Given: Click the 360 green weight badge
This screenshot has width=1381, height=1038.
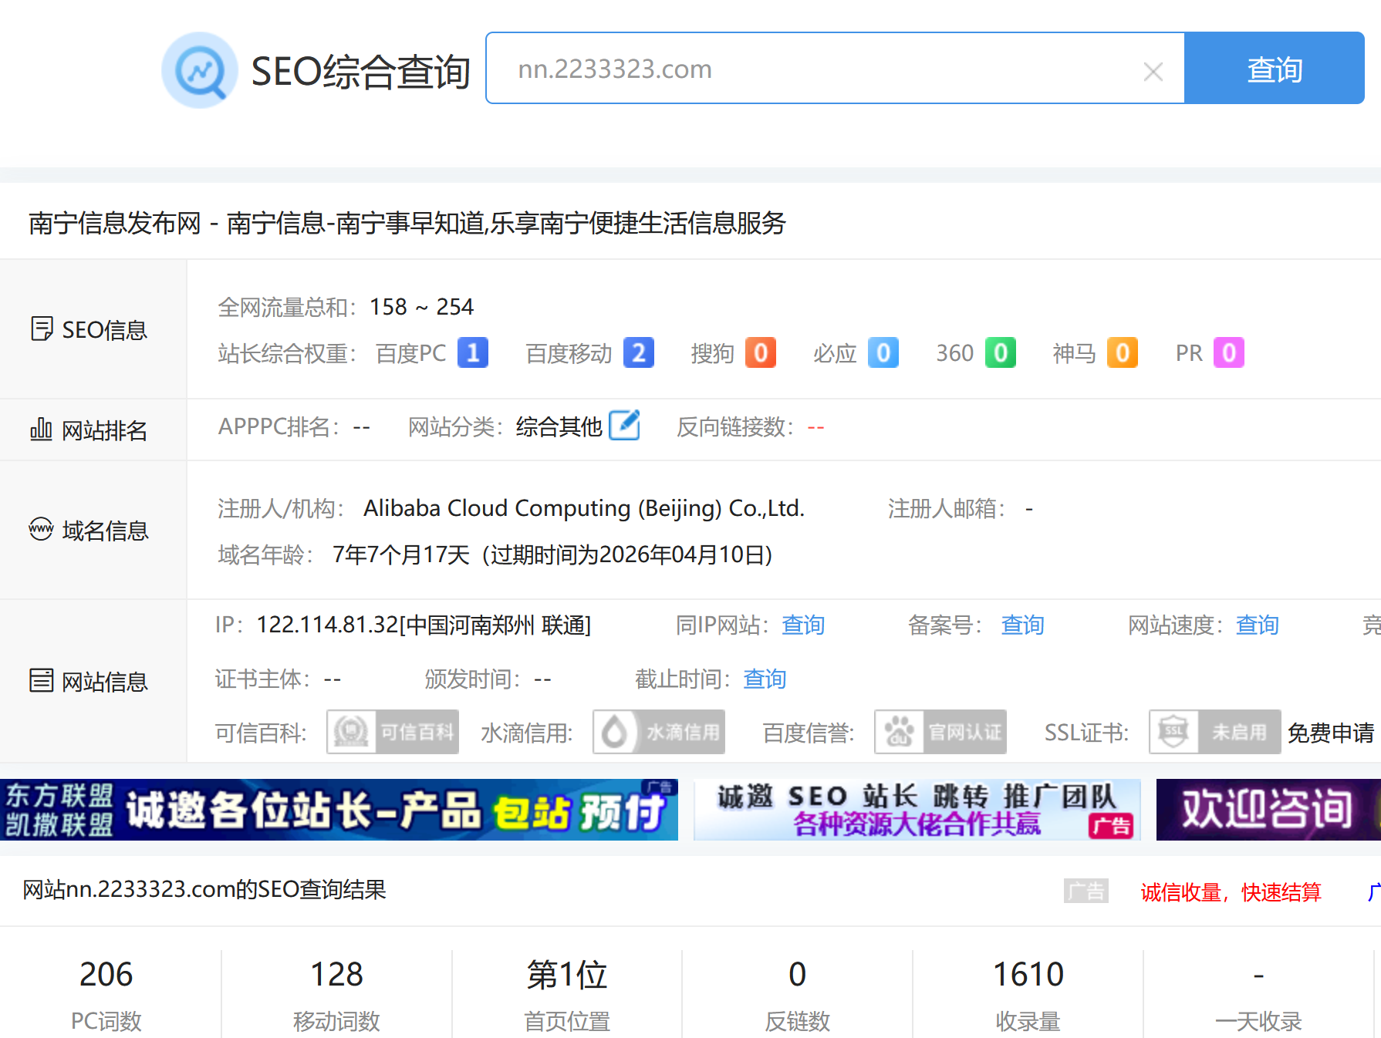Looking at the screenshot, I should pos(1001,353).
